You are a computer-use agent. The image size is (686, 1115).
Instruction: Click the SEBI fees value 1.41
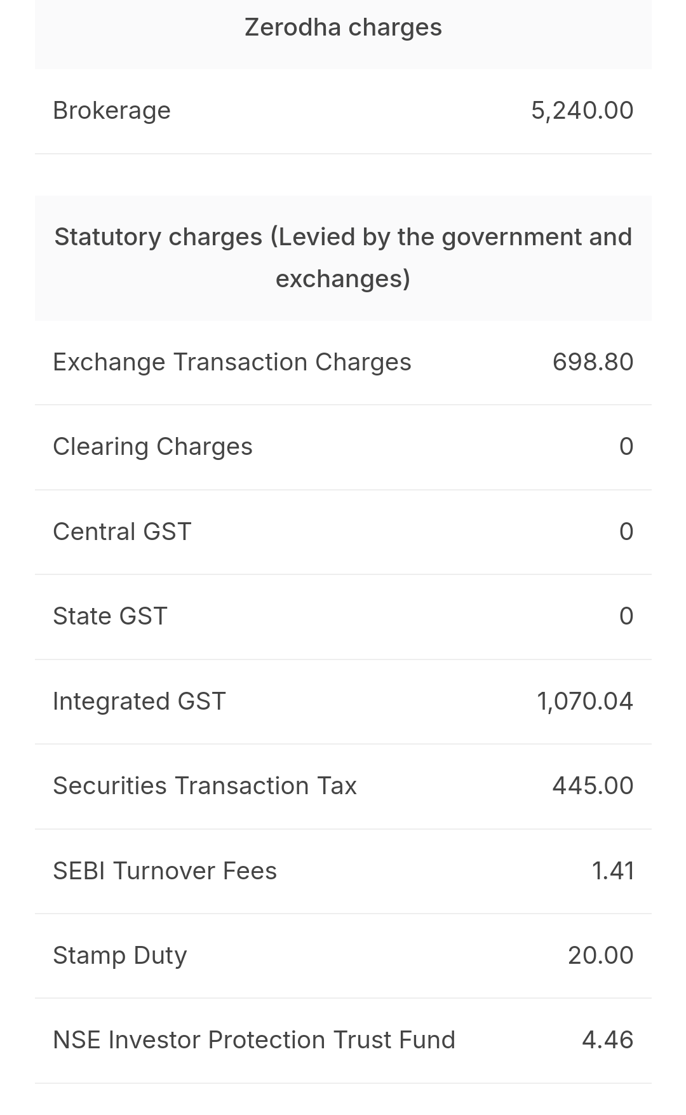[x=612, y=871]
